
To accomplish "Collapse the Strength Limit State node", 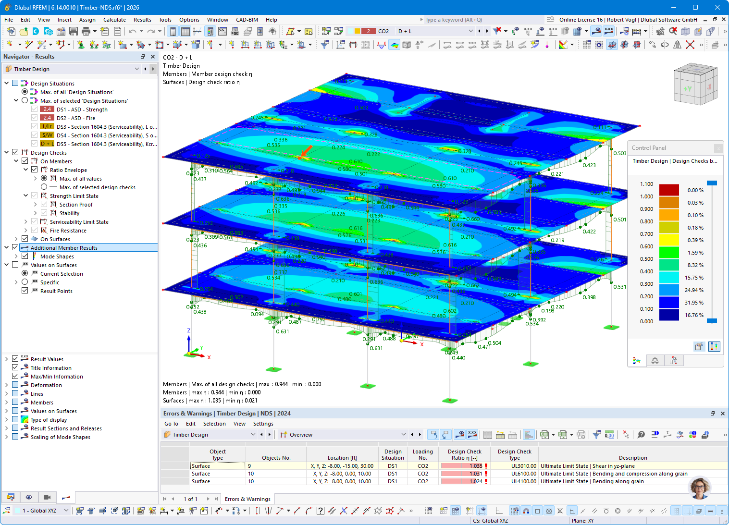I will click(x=25, y=195).
